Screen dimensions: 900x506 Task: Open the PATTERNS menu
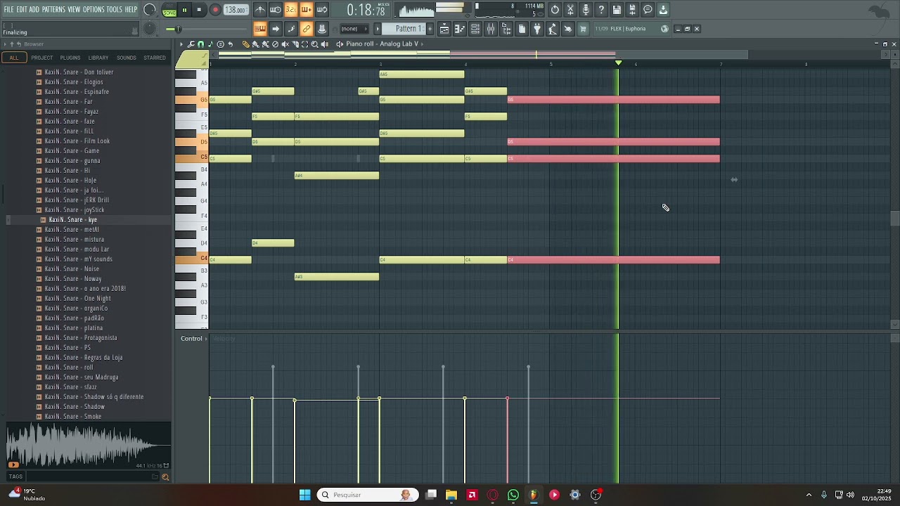pyautogui.click(x=53, y=10)
